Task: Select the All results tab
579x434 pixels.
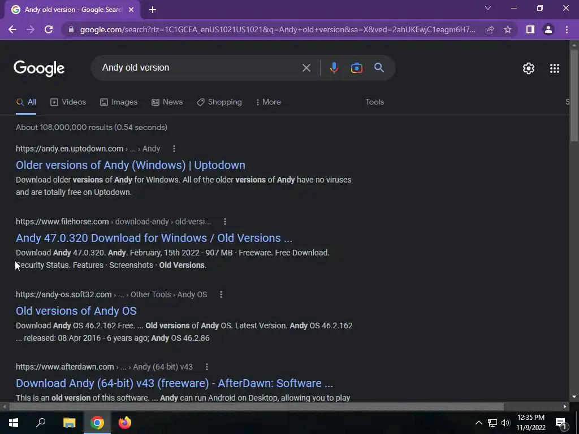Action: pos(26,102)
